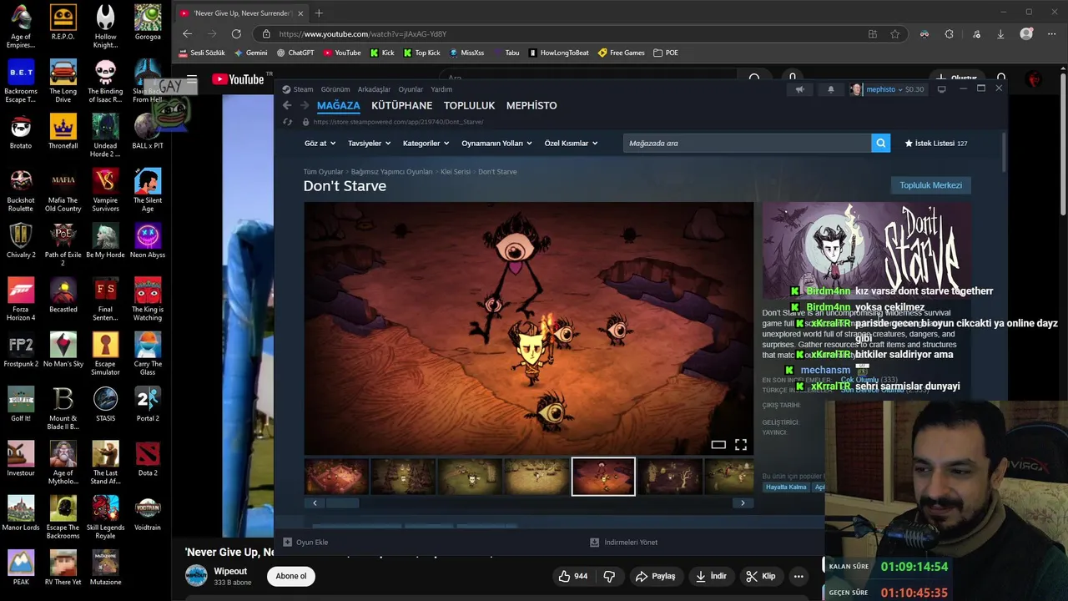Click Oyun Ekle in Steam
Screen dimensions: 1068x601
point(305,543)
